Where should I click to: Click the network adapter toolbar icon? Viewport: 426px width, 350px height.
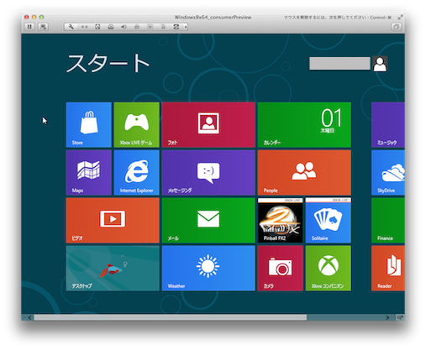tap(84, 27)
